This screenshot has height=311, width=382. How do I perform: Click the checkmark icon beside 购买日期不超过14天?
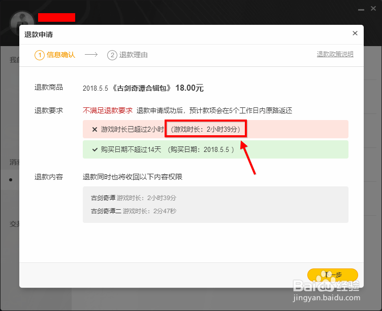point(95,149)
